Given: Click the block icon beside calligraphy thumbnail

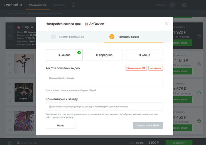Looking at the screenshot, I should (10, 64).
